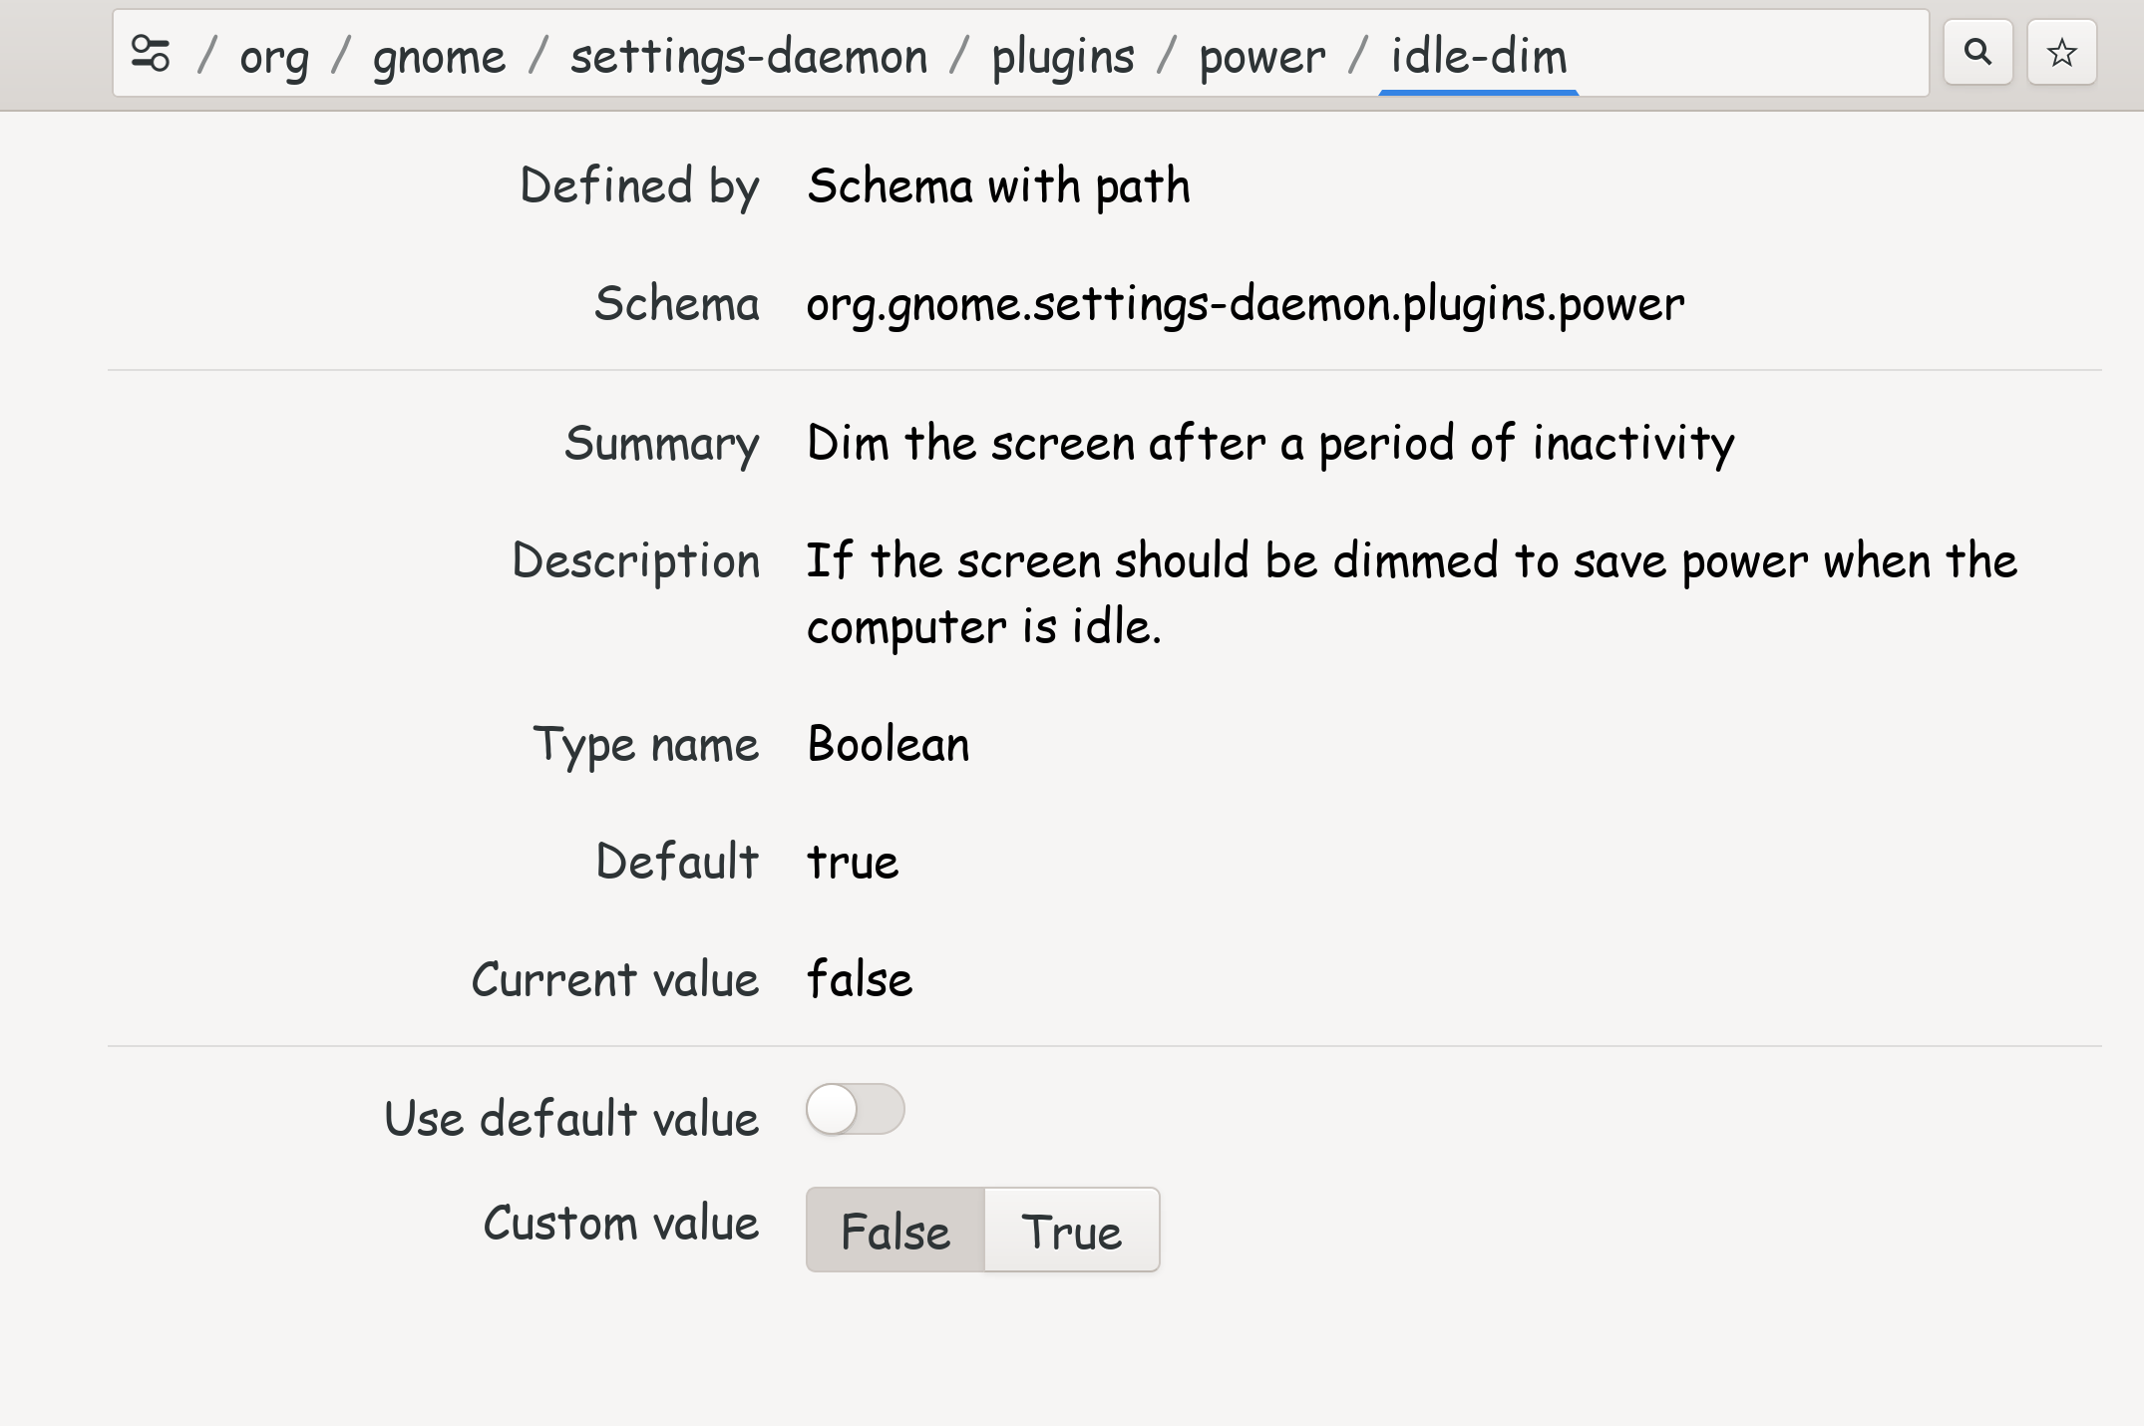Open the search button in header
2144x1426 pixels.
1977,52
